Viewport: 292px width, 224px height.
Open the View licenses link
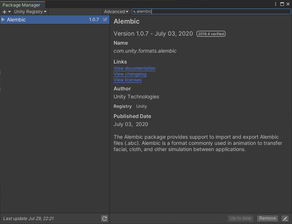pos(127,80)
